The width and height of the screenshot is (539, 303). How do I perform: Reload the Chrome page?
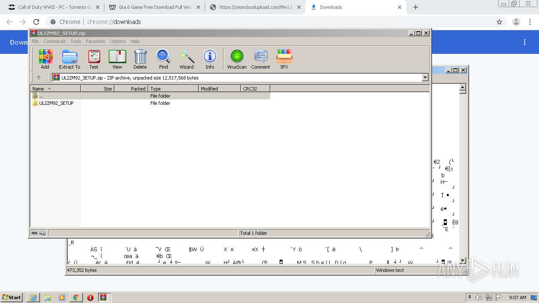(x=36, y=22)
